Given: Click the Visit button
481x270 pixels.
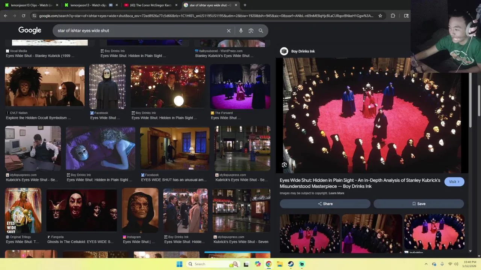Looking at the screenshot, I should (454, 182).
